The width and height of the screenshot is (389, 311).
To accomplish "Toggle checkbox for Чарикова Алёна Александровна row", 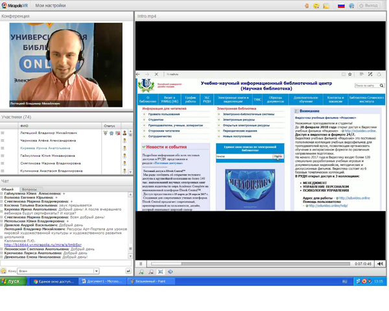I will point(3,141).
